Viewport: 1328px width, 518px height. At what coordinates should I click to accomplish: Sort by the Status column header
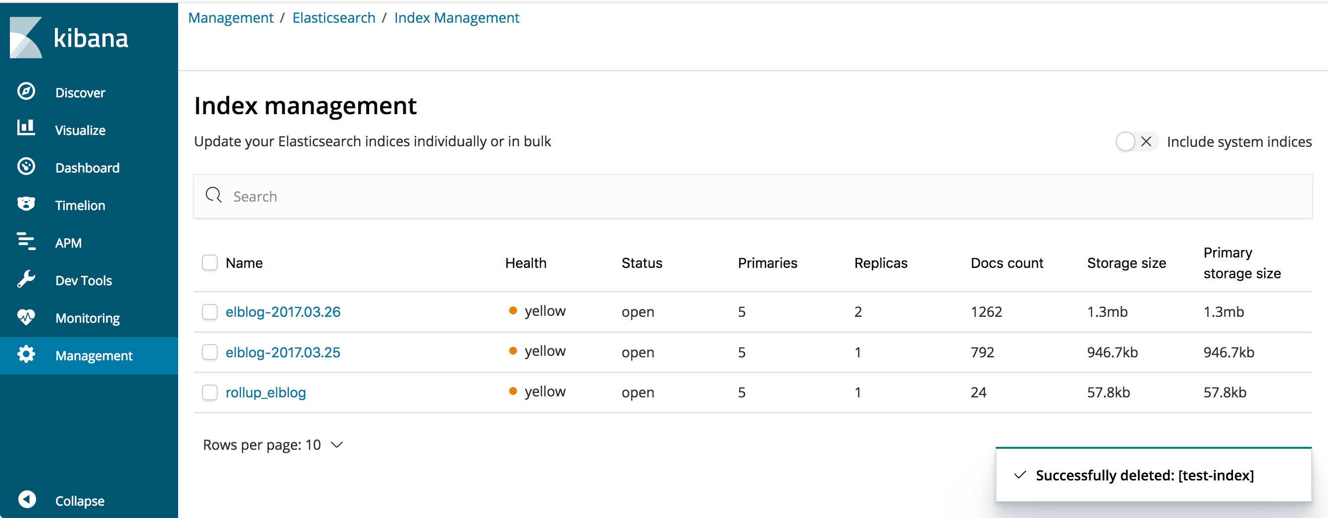(642, 263)
